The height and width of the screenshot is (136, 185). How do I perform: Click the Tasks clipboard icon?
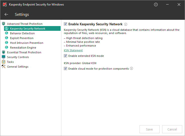(4, 62)
